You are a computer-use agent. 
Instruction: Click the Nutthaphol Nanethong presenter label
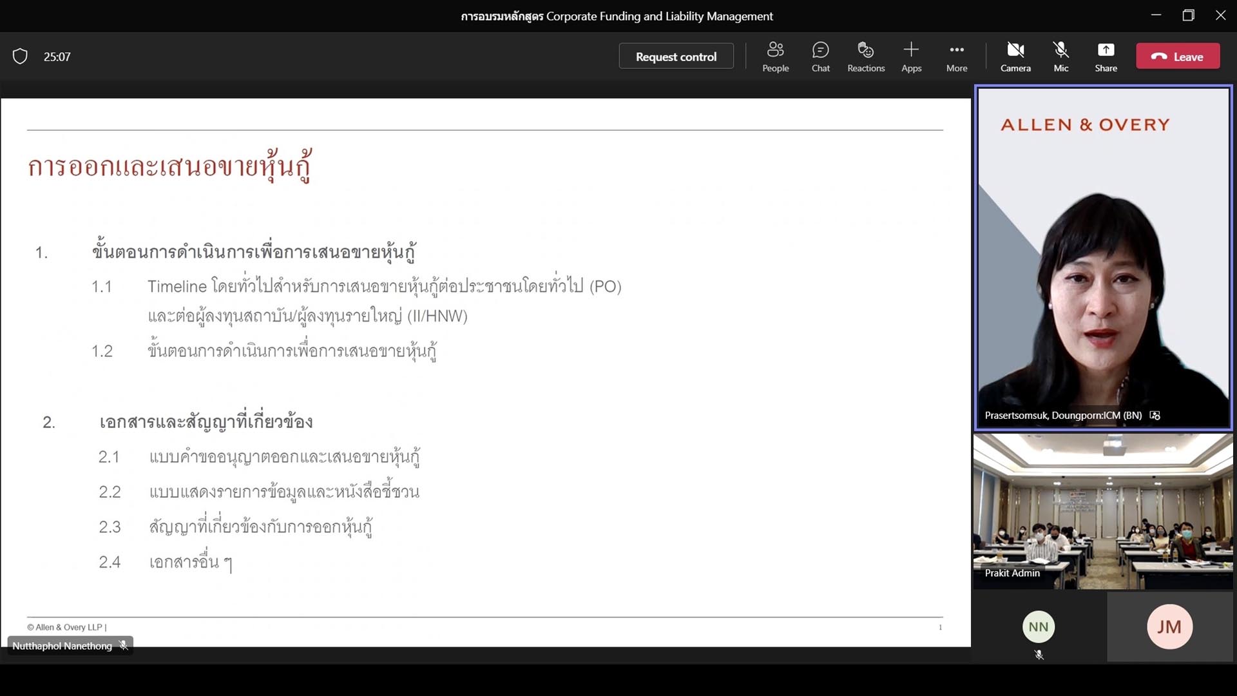point(62,646)
